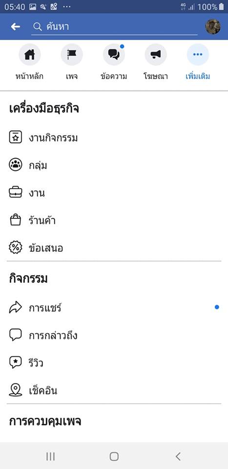Tap the Android home button
The height and width of the screenshot is (469, 228).
click(114, 456)
